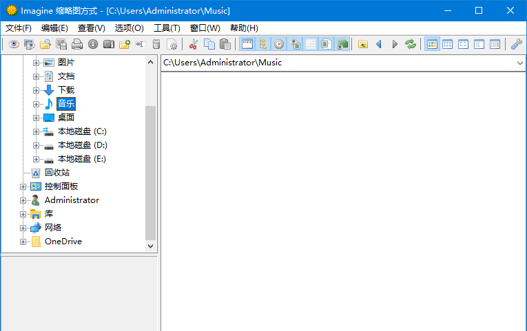Select OneDrive in the folder tree
Viewport: 527px width, 331px height.
(63, 242)
